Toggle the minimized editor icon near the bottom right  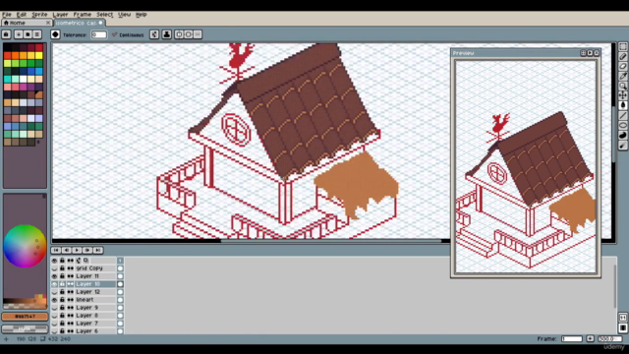pos(622,318)
